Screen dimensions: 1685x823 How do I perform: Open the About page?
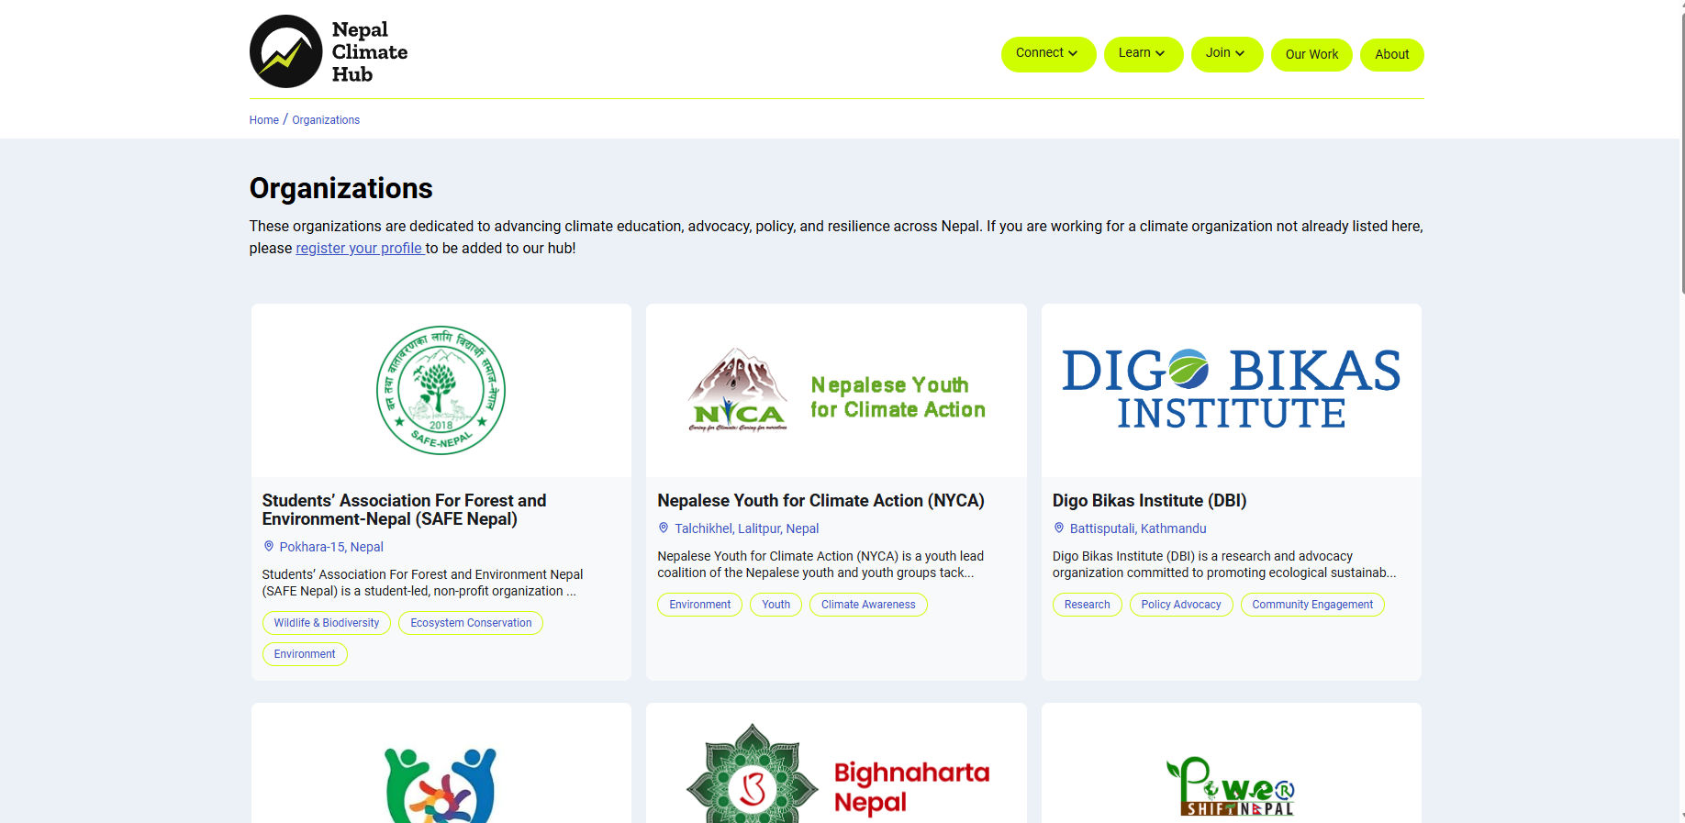point(1391,54)
